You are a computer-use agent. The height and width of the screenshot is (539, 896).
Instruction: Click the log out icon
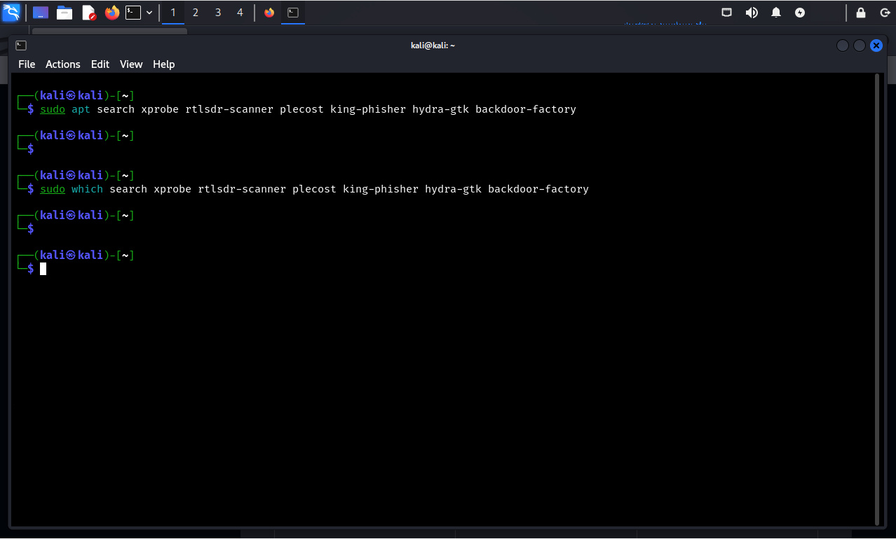tap(885, 13)
